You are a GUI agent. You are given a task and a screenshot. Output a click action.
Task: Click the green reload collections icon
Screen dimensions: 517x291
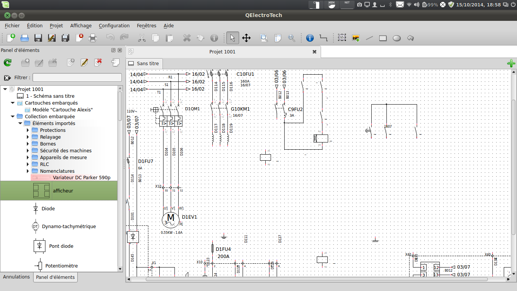pyautogui.click(x=8, y=63)
